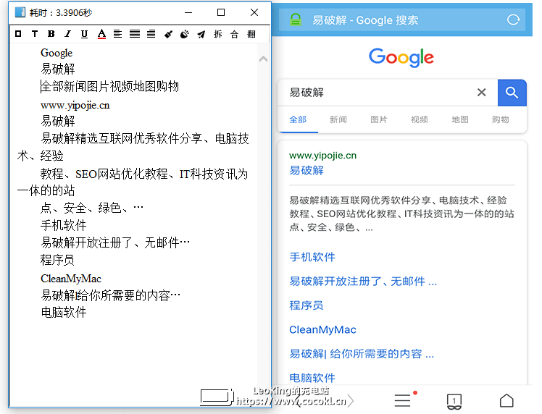Open the 手机软件 sitelink
Image resolution: width=542 pixels, height=414 pixels.
click(312, 257)
